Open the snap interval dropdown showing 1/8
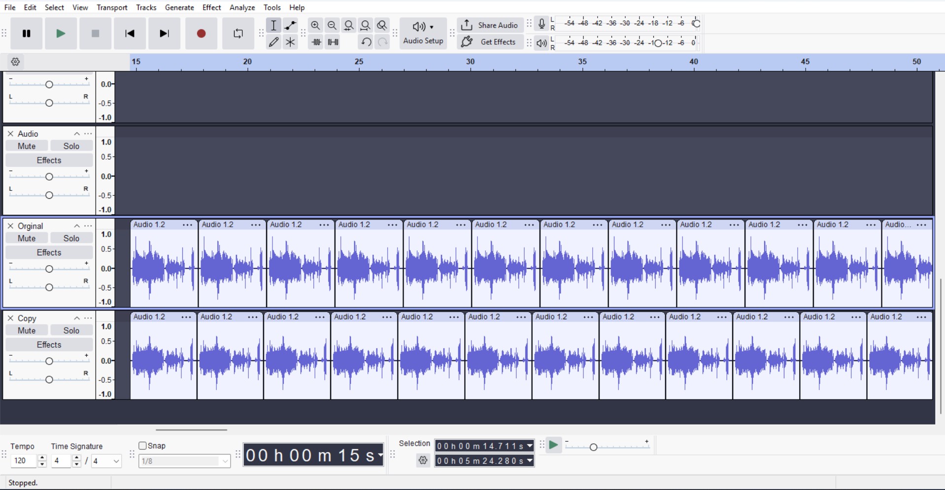 [184, 461]
